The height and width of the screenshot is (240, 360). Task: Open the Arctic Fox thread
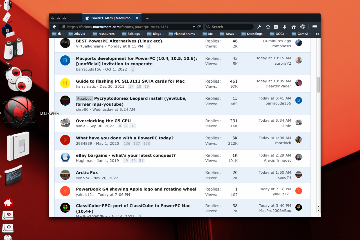(87, 173)
